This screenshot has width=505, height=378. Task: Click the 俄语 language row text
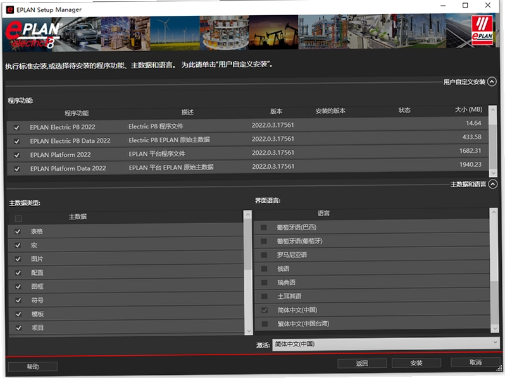pos(284,269)
